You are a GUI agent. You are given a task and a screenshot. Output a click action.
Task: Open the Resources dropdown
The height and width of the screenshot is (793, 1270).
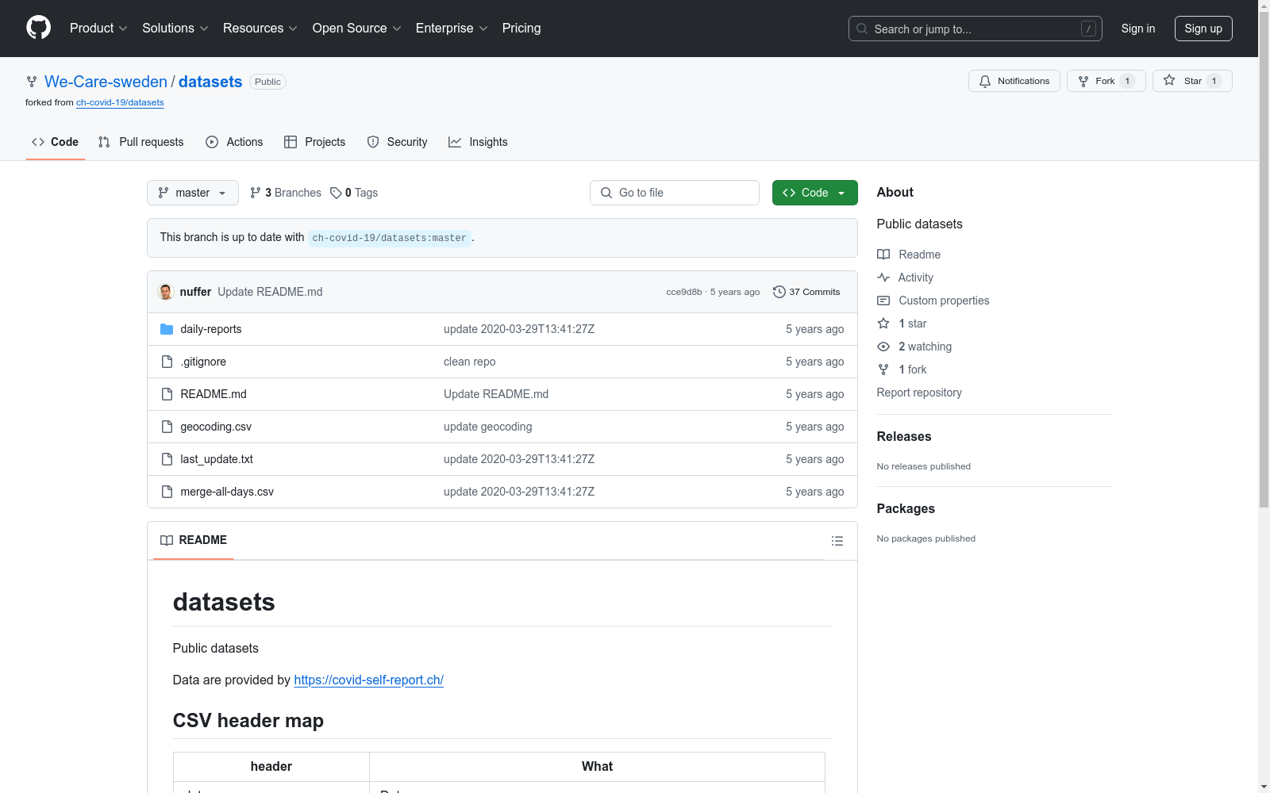point(260,29)
